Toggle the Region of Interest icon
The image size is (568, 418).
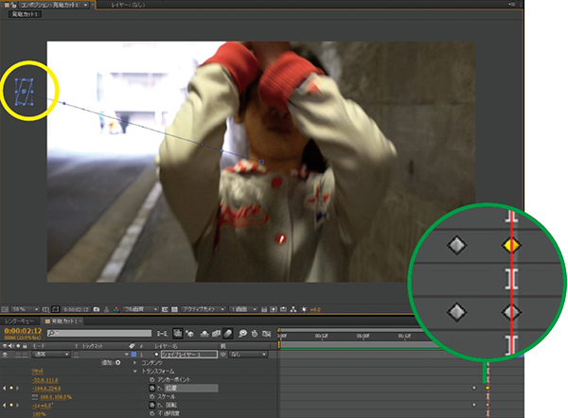(165, 309)
